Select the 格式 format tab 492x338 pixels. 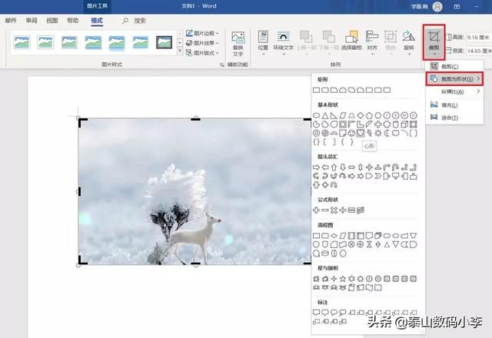97,21
